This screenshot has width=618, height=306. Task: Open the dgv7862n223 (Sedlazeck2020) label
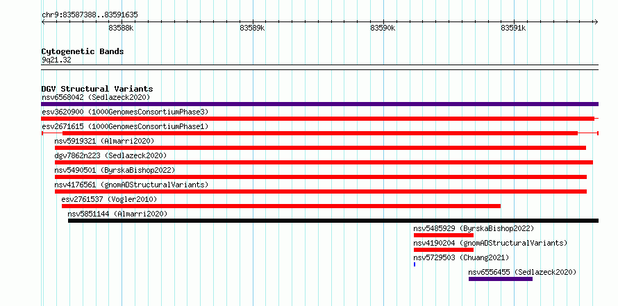[110, 155]
